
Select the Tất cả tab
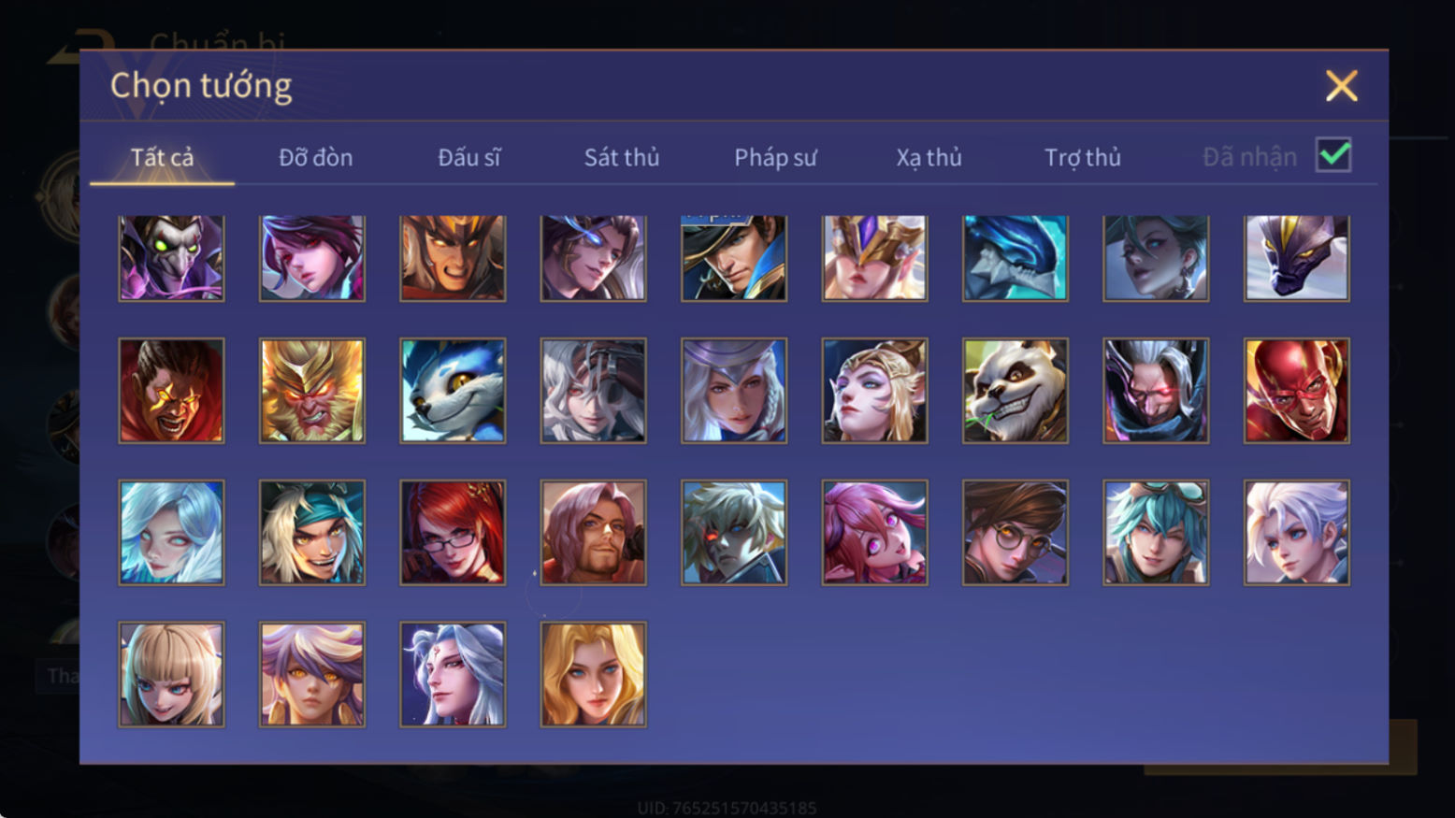click(x=162, y=157)
